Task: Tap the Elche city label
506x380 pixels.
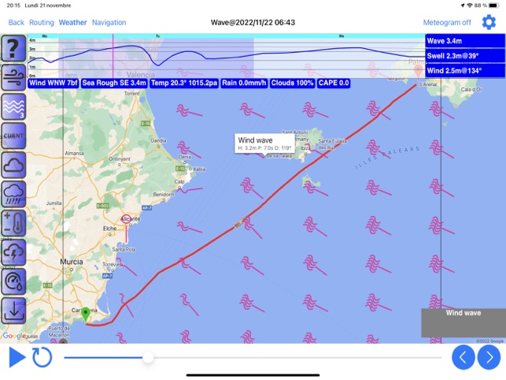Action: [x=109, y=229]
